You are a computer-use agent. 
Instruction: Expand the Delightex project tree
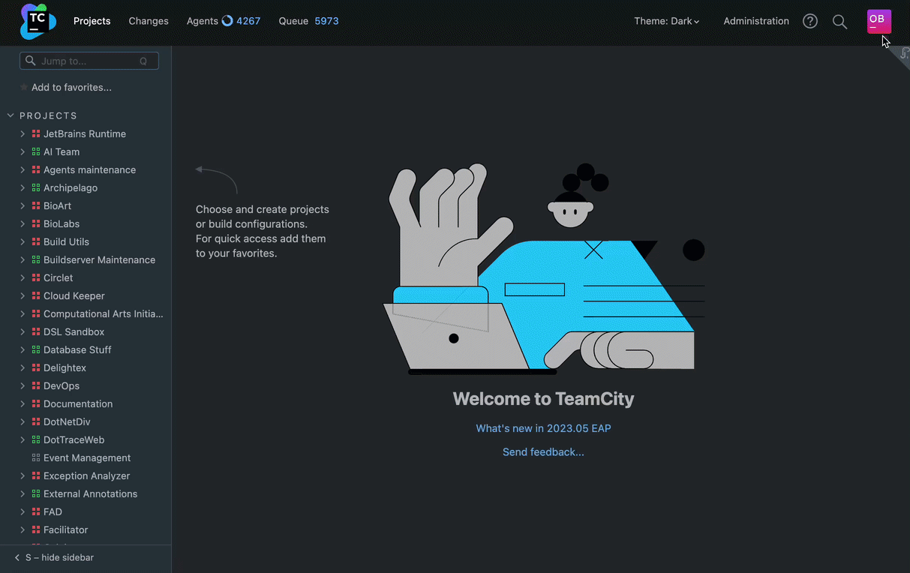[x=23, y=368]
